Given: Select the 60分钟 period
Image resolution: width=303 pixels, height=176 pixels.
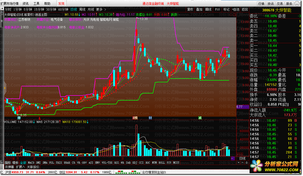Looking at the screenshot, I should pos(63,9).
